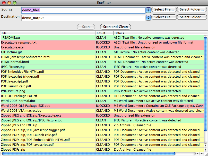Click the Scan and Clean button

point(115,27)
